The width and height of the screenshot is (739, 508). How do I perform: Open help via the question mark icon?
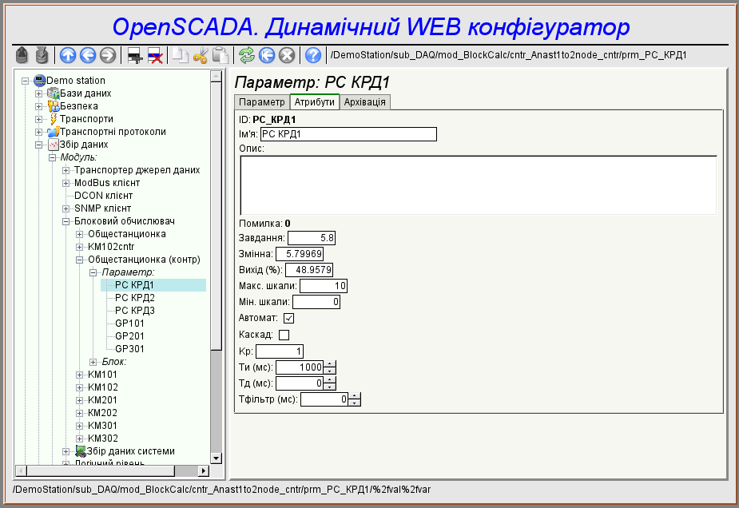313,55
